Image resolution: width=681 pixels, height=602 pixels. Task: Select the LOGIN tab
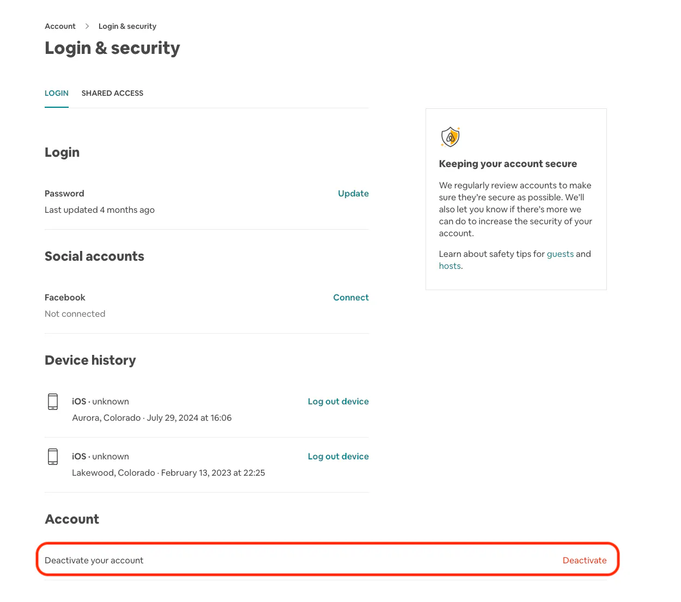[x=56, y=93]
